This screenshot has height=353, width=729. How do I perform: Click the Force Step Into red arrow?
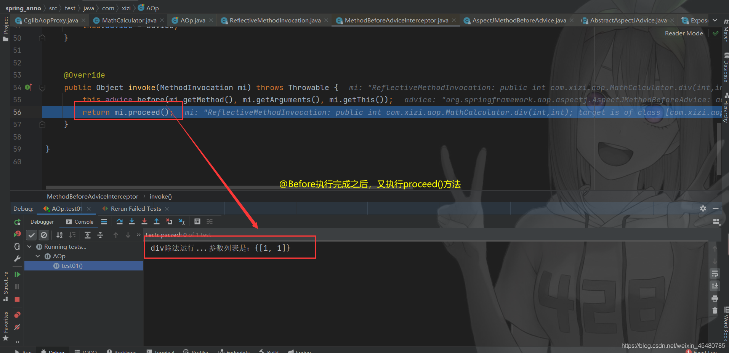[144, 221]
